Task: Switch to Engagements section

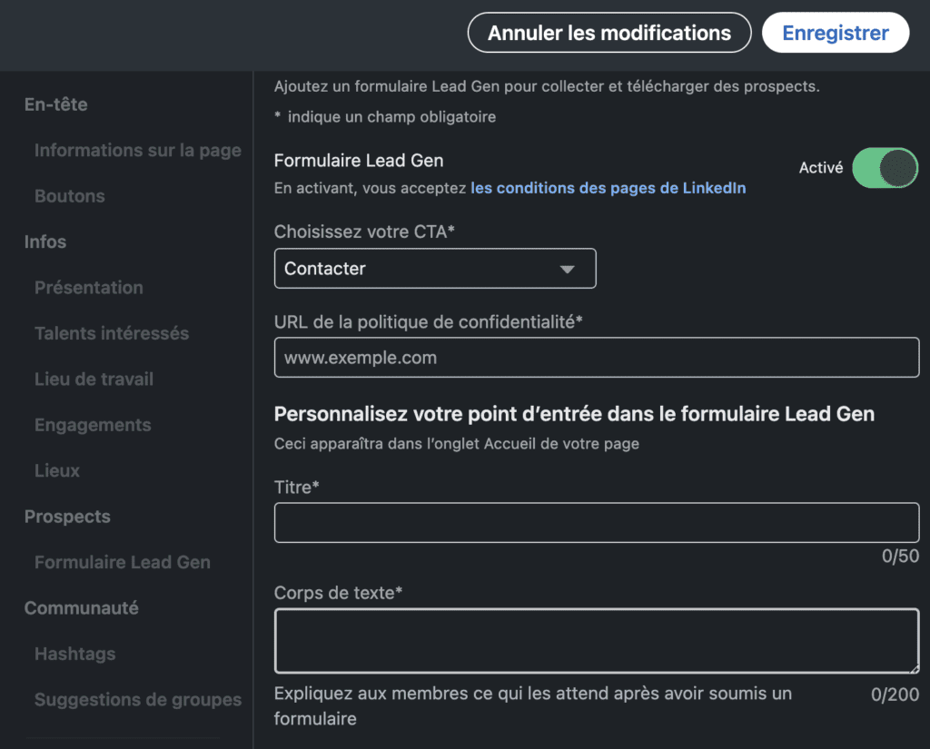Action: (x=92, y=425)
